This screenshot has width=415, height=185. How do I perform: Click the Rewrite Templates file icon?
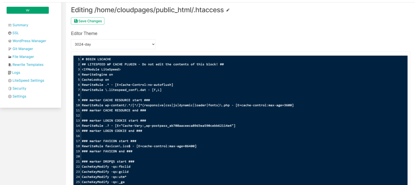[10, 65]
